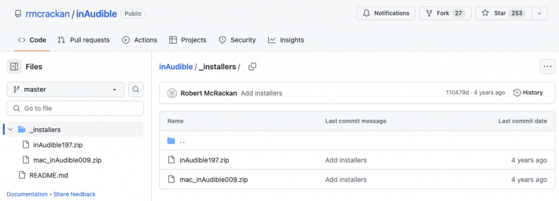Click the repository icon next to rmcrackan

[18, 14]
